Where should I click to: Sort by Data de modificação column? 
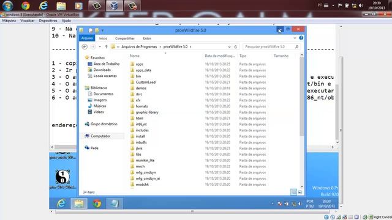pos(220,56)
